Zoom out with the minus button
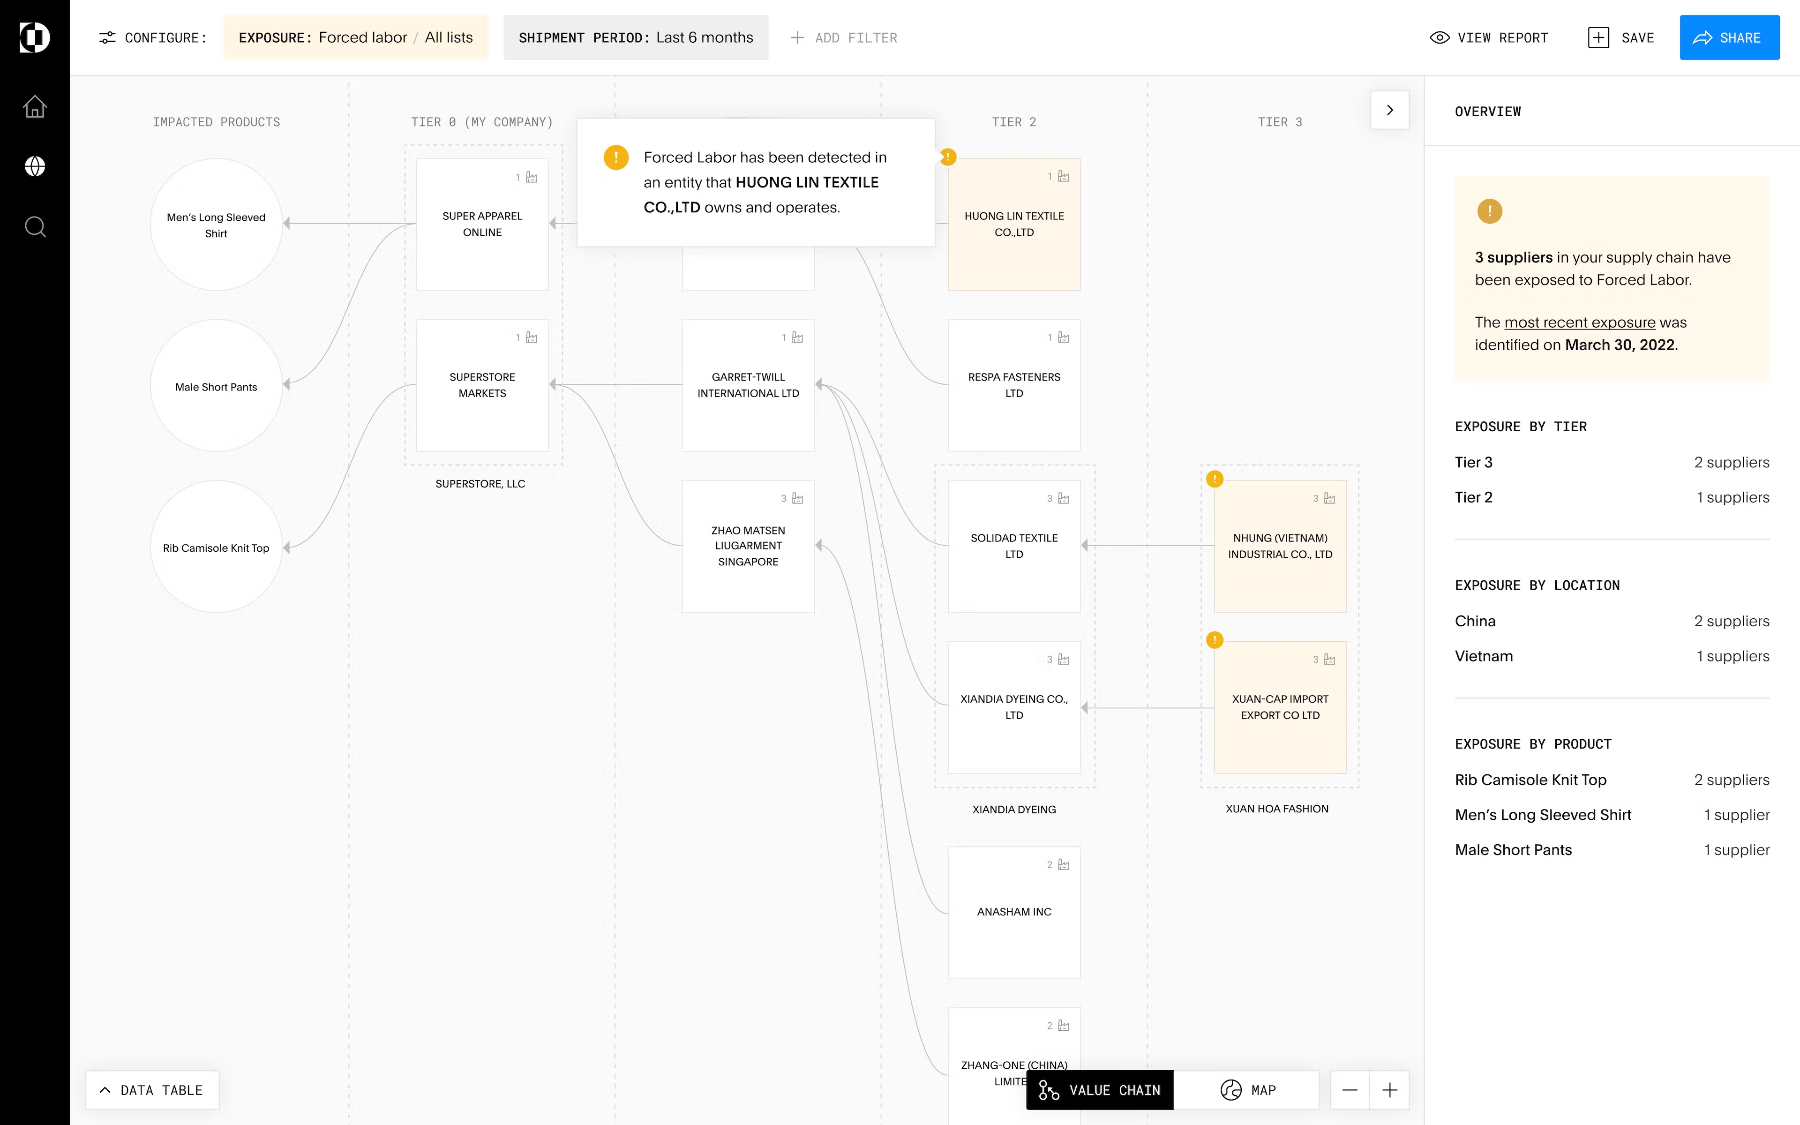Screen dimensions: 1800x1125 point(1349,1090)
